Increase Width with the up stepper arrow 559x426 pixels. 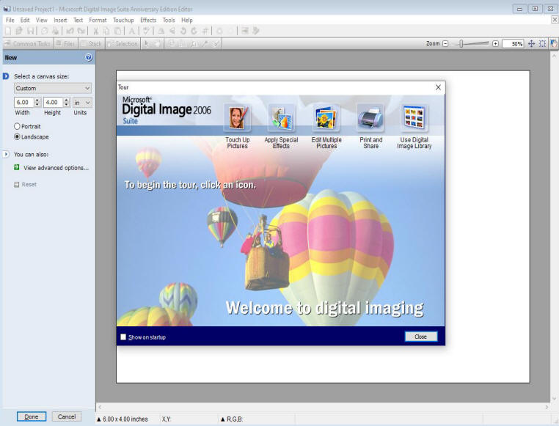[x=37, y=100]
